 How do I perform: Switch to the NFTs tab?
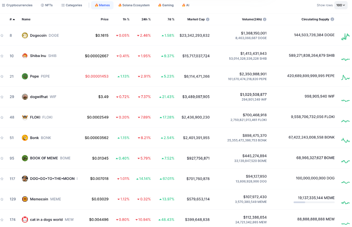click(x=47, y=5)
